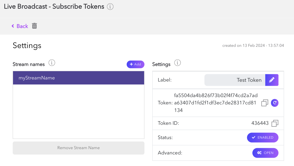Click the Token ID number 436443

coord(260,123)
